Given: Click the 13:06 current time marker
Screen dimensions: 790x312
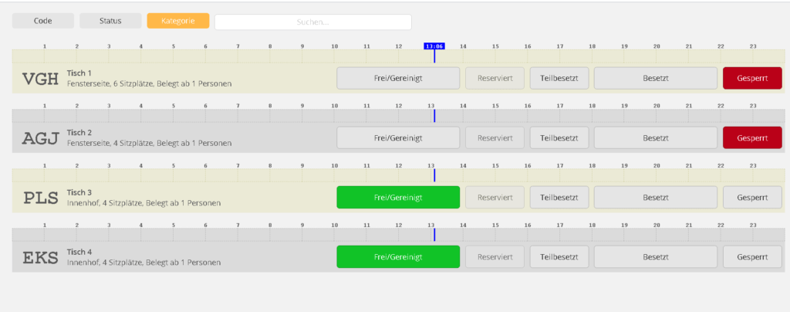Looking at the screenshot, I should pyautogui.click(x=434, y=46).
